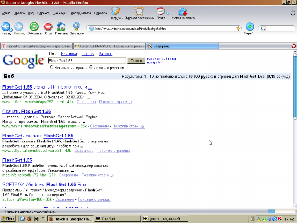Open a Новая вкладка new tab

[x=183, y=11]
